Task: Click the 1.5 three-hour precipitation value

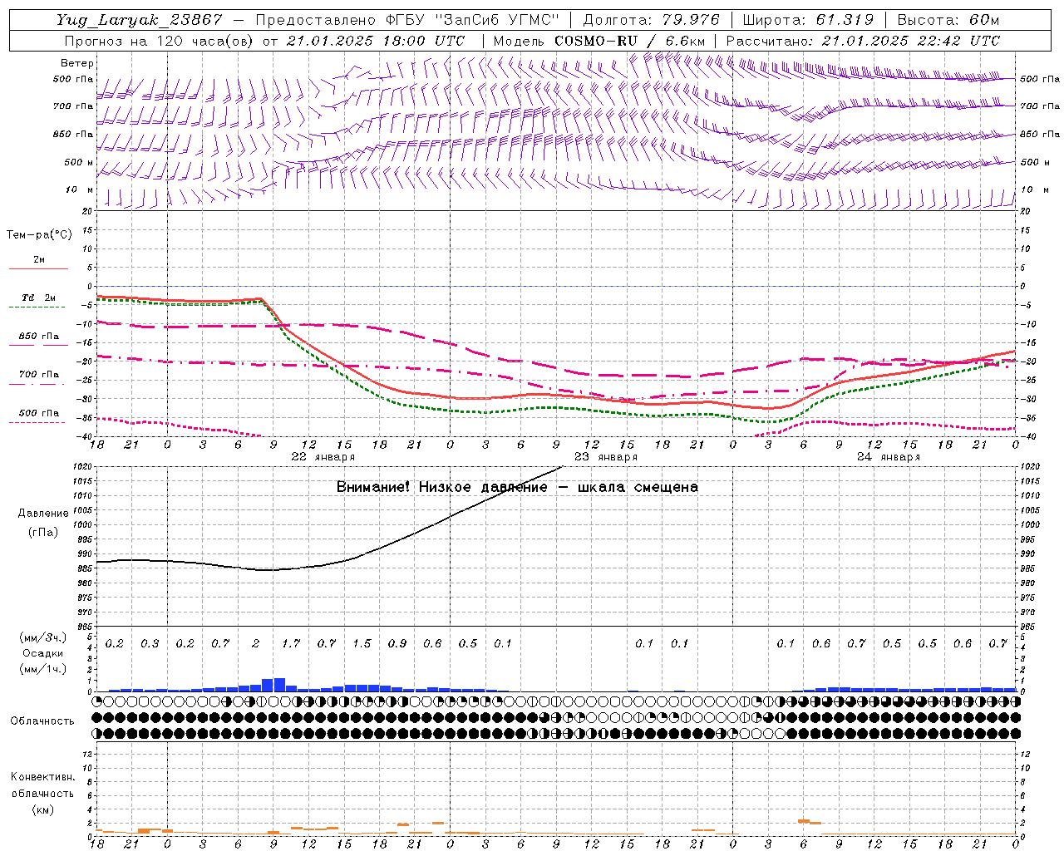Action: pos(362,644)
